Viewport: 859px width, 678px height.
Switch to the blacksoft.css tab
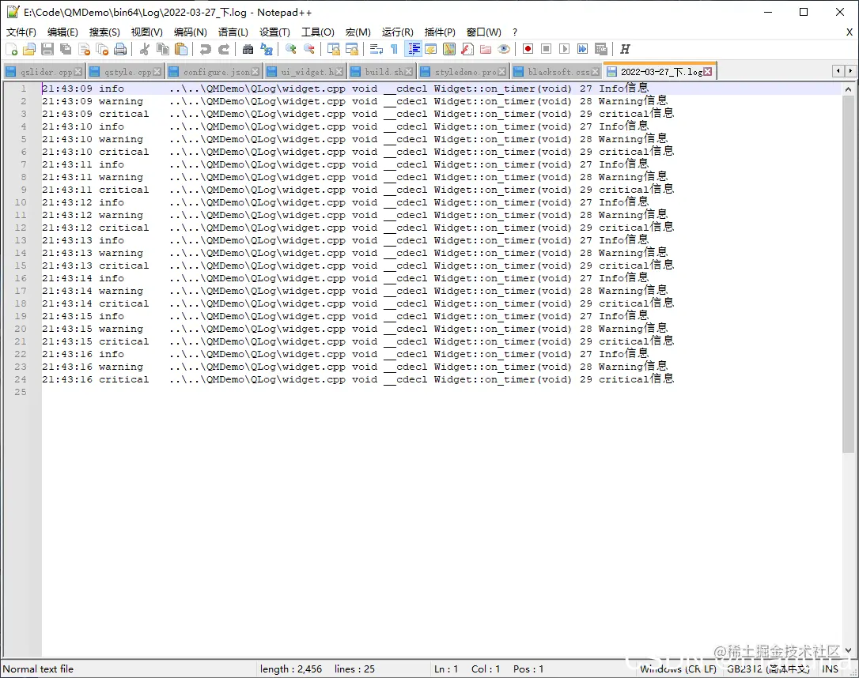556,72
